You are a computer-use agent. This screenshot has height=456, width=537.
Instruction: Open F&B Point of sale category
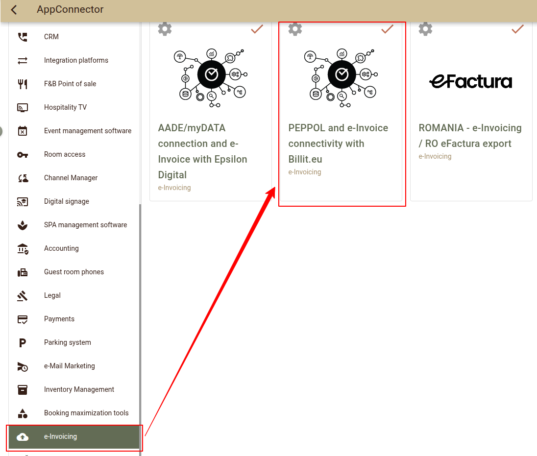point(74,84)
